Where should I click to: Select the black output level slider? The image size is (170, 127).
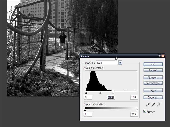tap(85, 110)
